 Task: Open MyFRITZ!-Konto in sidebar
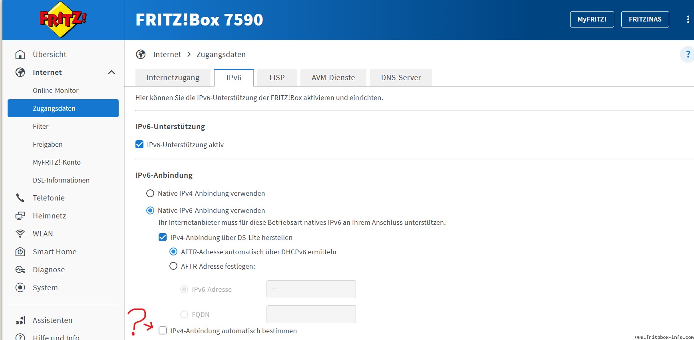tap(57, 162)
